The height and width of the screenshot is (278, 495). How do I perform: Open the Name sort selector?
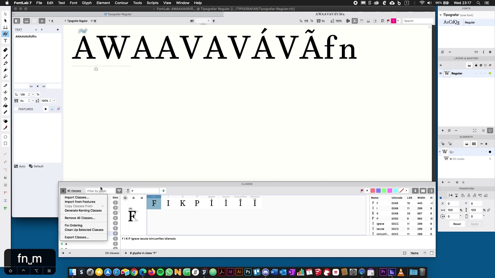tap(415, 253)
